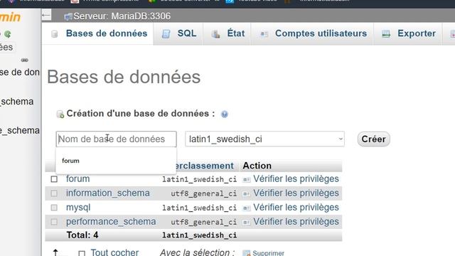Click the Exporter tab icon

coord(386,34)
